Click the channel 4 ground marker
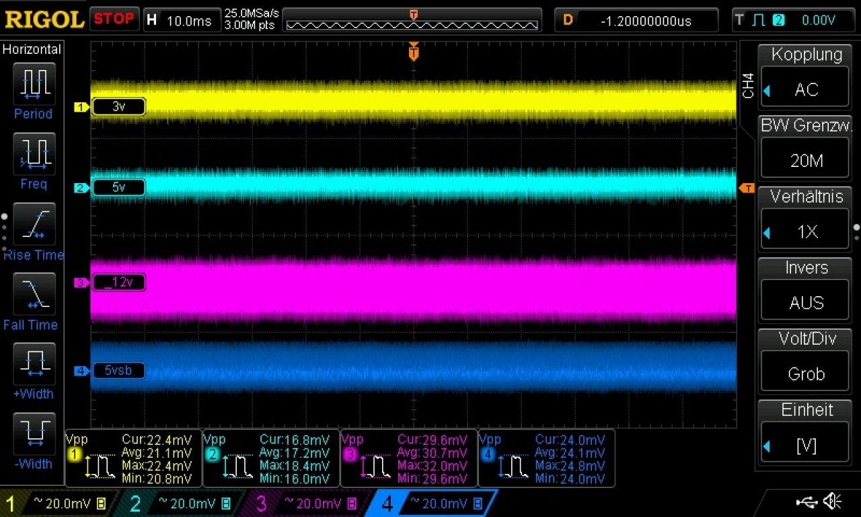This screenshot has height=517, width=861. [81, 371]
